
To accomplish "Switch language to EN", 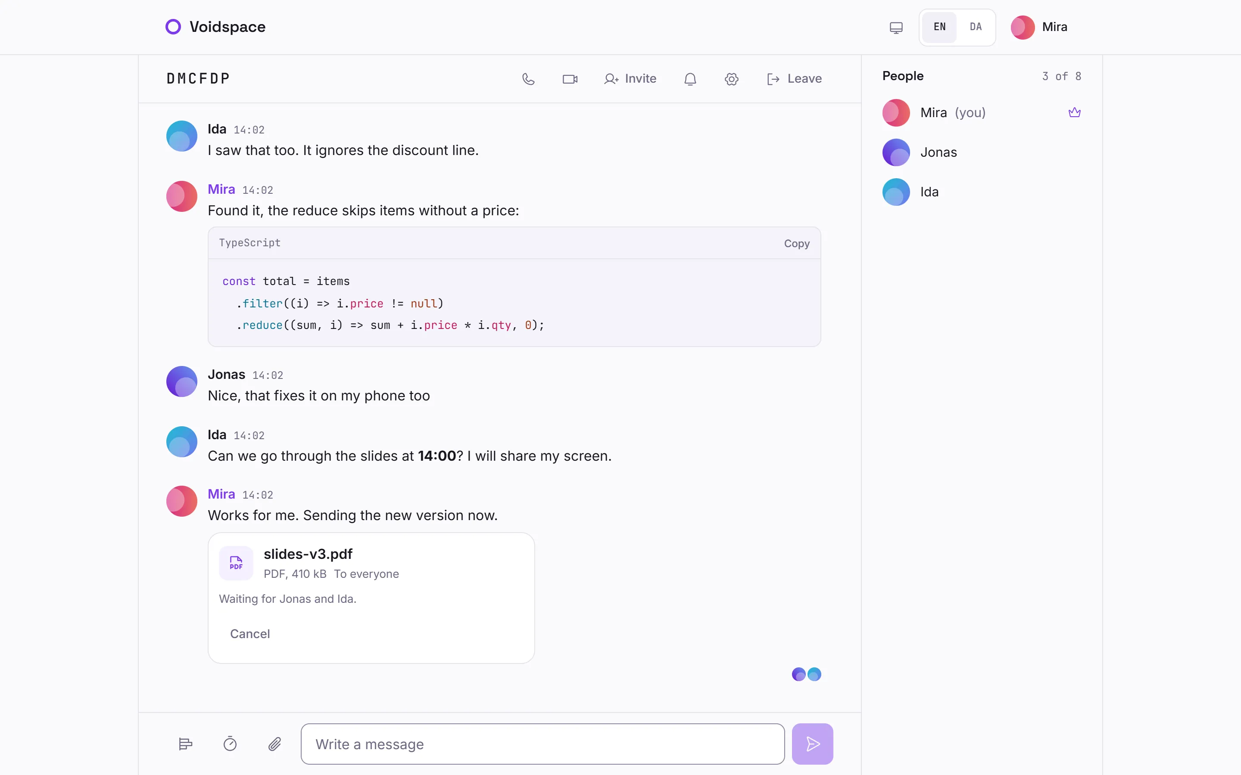I will [939, 27].
